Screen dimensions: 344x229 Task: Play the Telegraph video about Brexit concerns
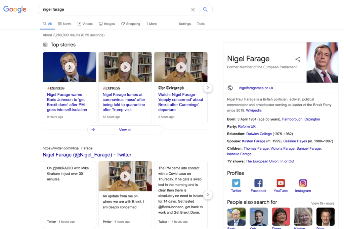coord(181,67)
